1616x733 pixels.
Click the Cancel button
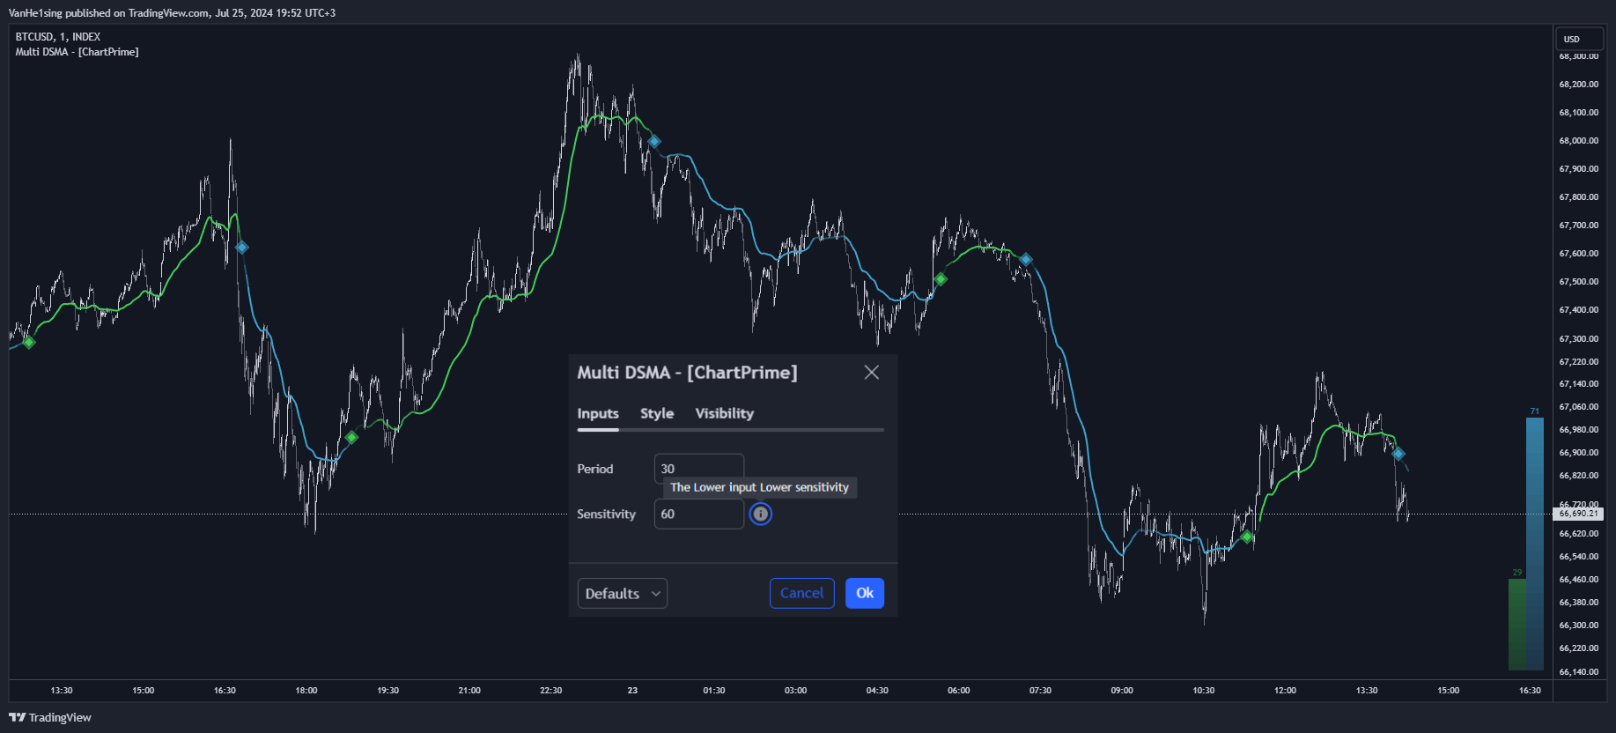[x=801, y=593]
